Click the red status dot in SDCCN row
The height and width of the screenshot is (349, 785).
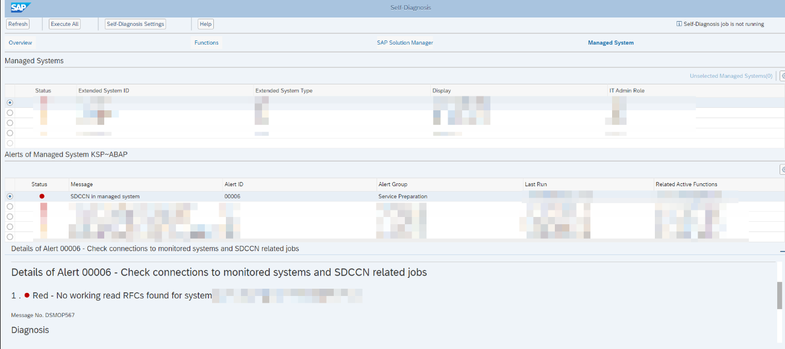point(42,197)
